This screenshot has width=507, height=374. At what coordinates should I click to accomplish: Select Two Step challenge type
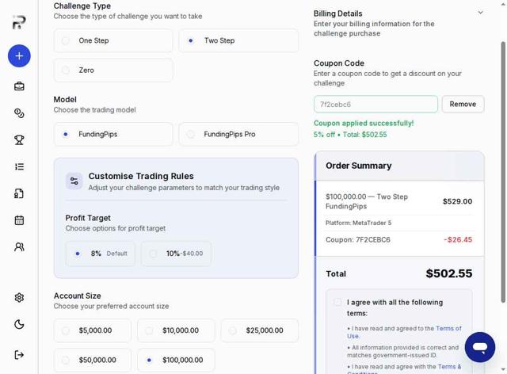point(238,40)
